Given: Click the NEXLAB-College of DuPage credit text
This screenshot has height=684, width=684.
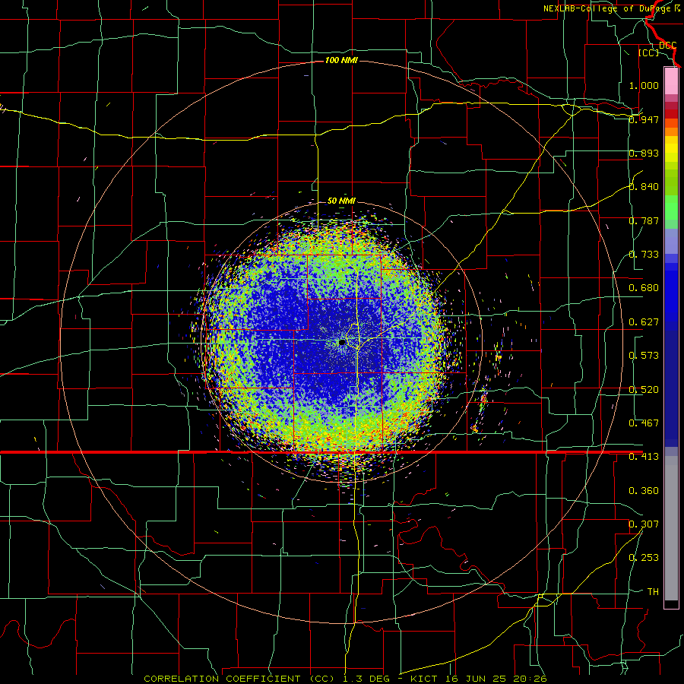Looking at the screenshot, I should 611,8.
